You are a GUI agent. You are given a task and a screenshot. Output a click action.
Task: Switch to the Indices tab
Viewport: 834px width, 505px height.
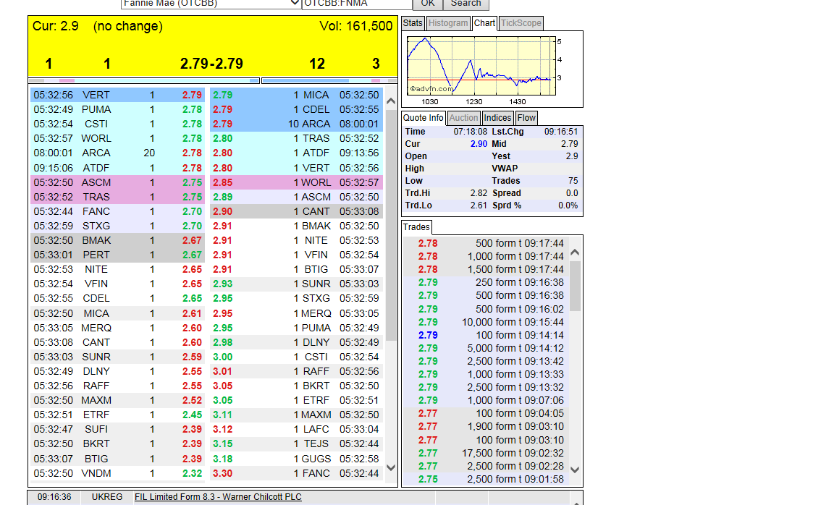(497, 117)
